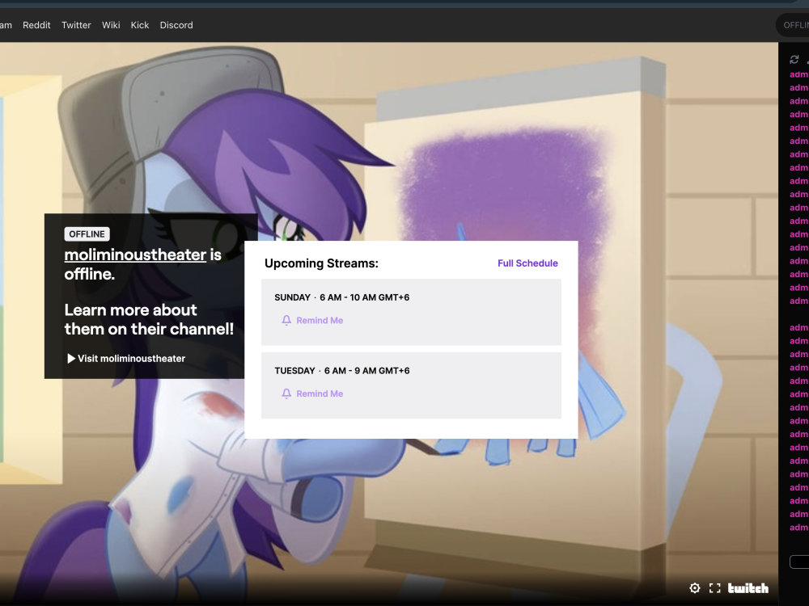Open the Reddit link in navigation bar
Image resolution: width=809 pixels, height=606 pixels.
click(x=36, y=25)
